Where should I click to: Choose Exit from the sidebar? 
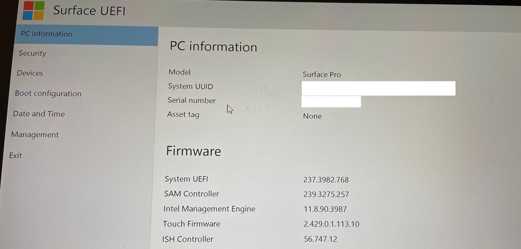(x=16, y=156)
